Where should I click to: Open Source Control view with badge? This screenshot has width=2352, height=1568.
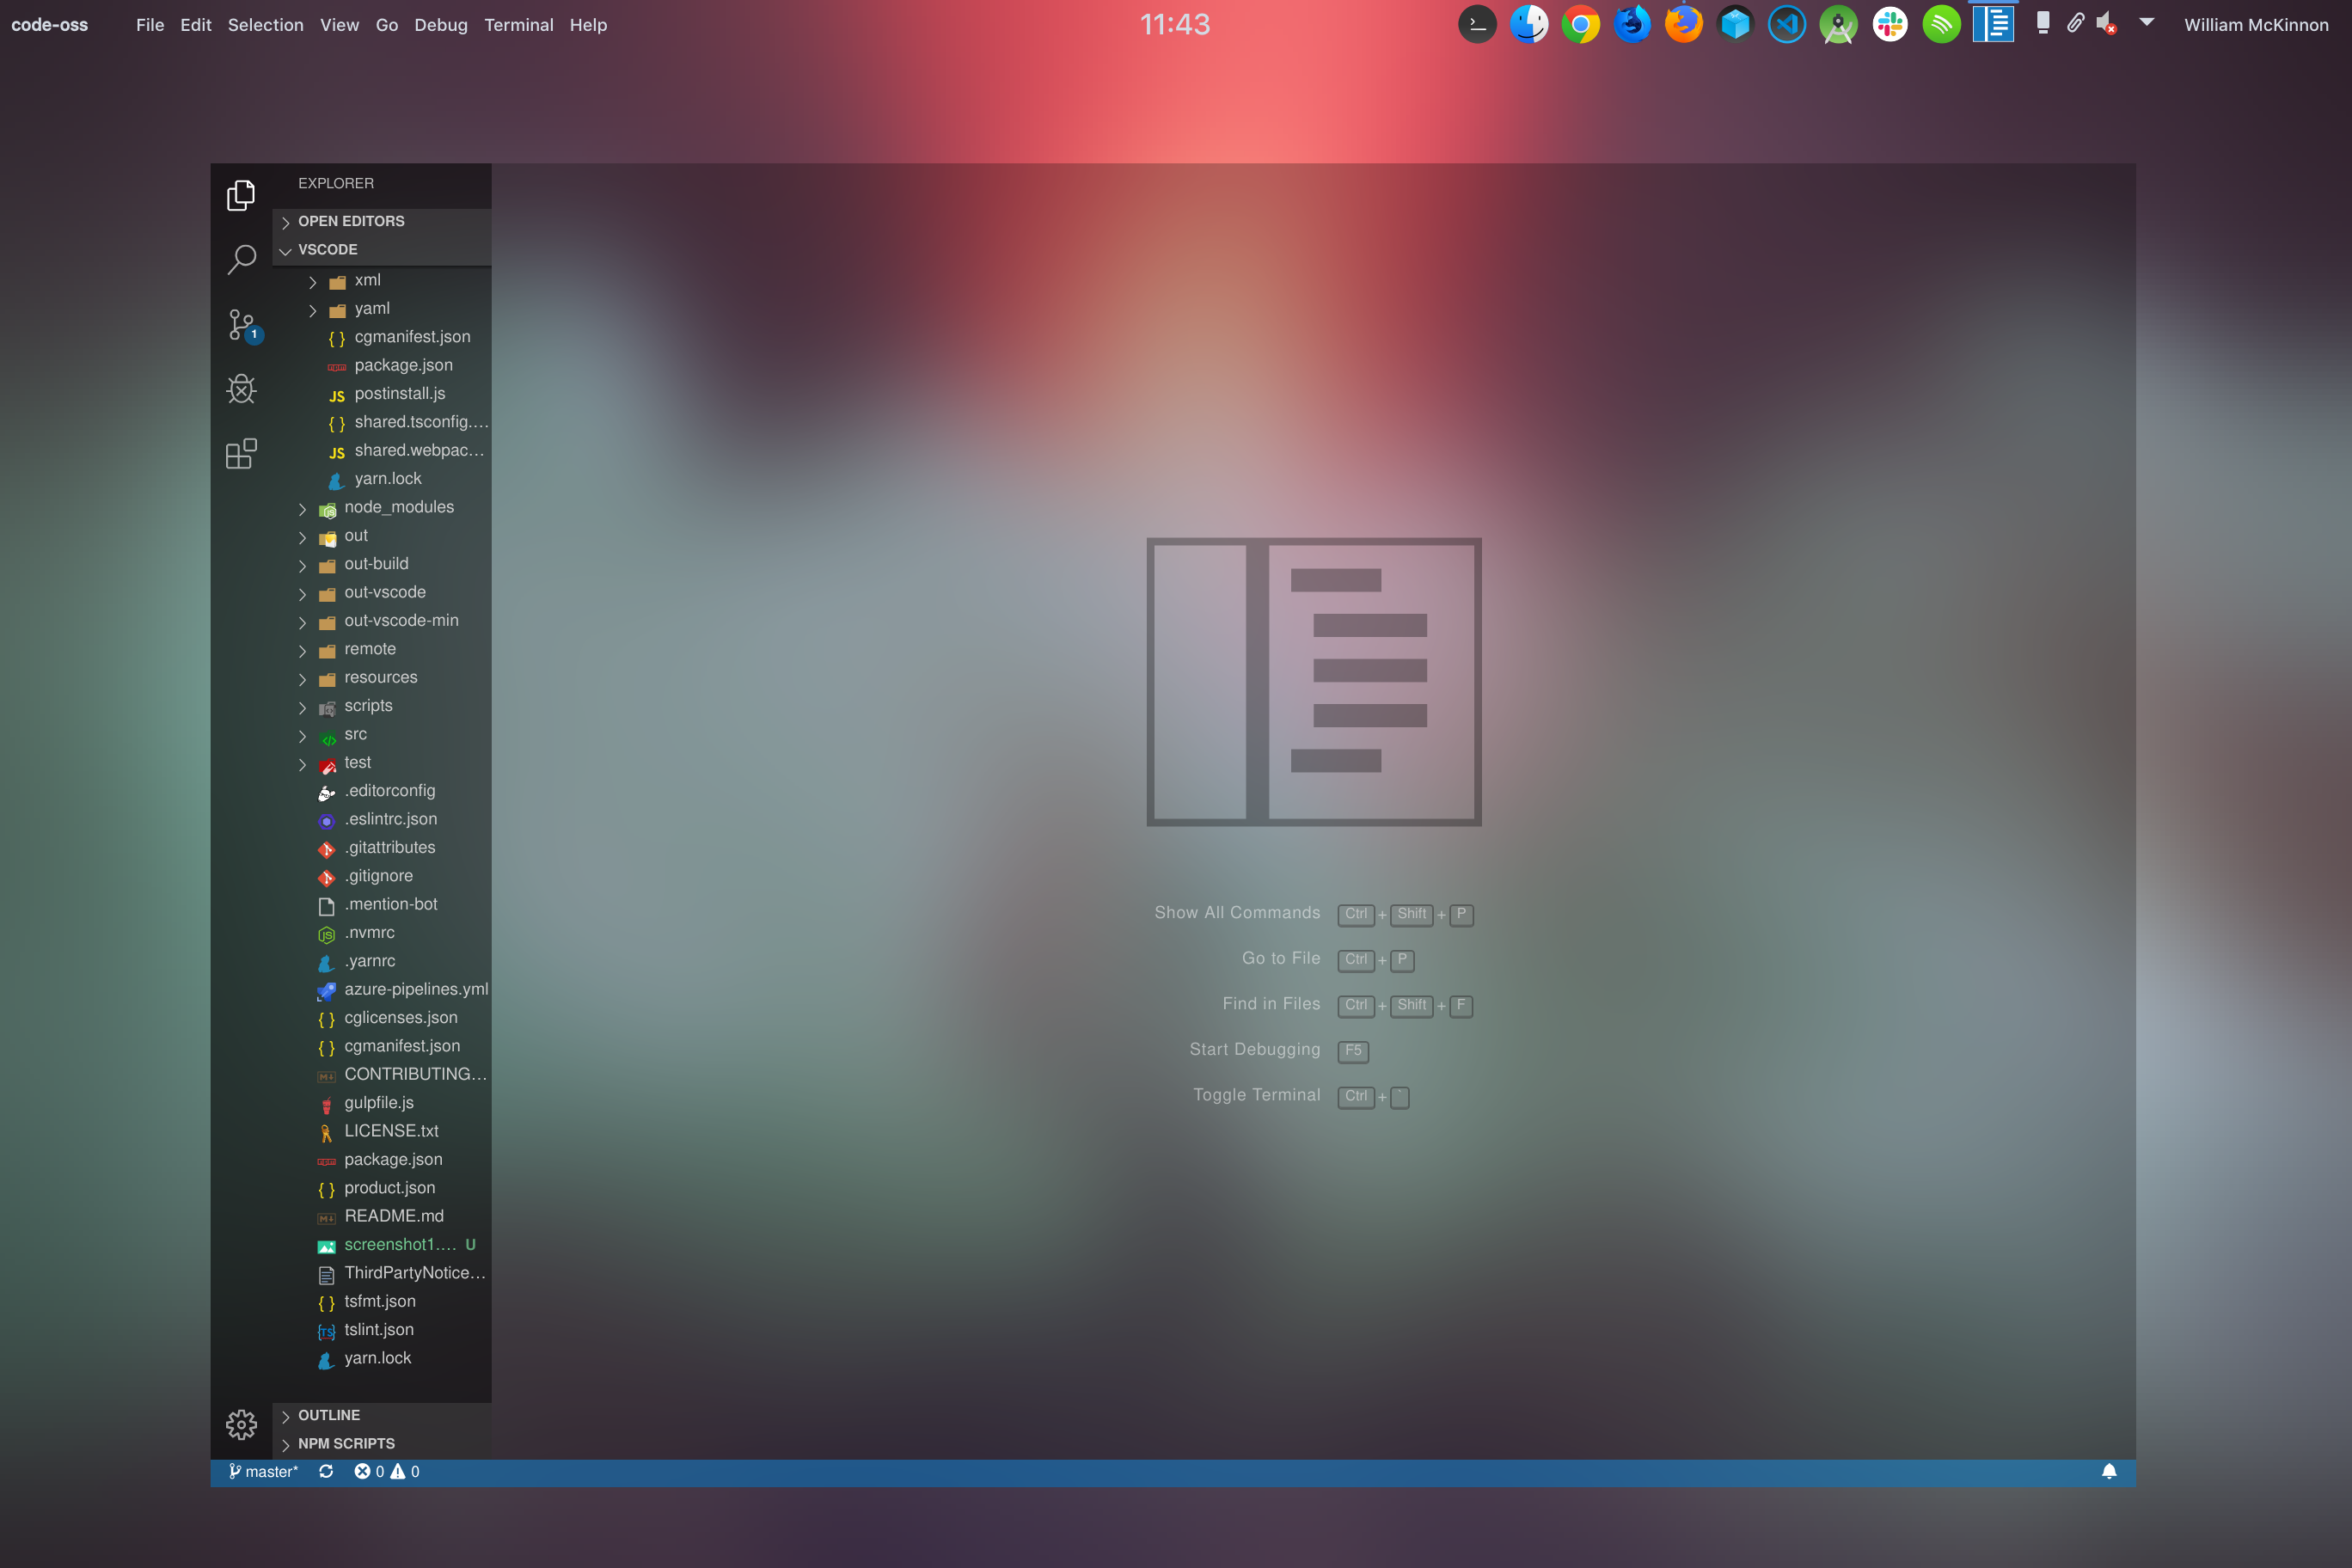(x=241, y=325)
